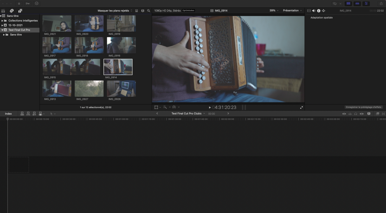Play the clip in the viewer

(210, 107)
